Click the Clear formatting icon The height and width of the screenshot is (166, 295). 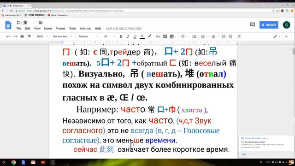pyautogui.click(x=239, y=36)
